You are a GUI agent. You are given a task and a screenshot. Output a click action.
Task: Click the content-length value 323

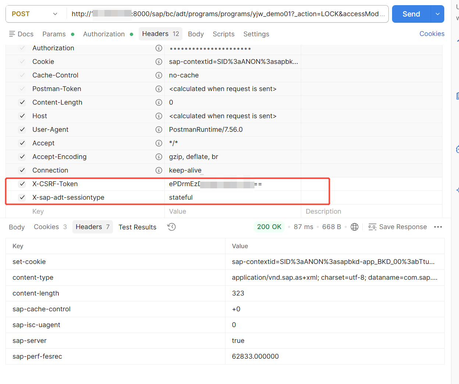click(x=238, y=293)
